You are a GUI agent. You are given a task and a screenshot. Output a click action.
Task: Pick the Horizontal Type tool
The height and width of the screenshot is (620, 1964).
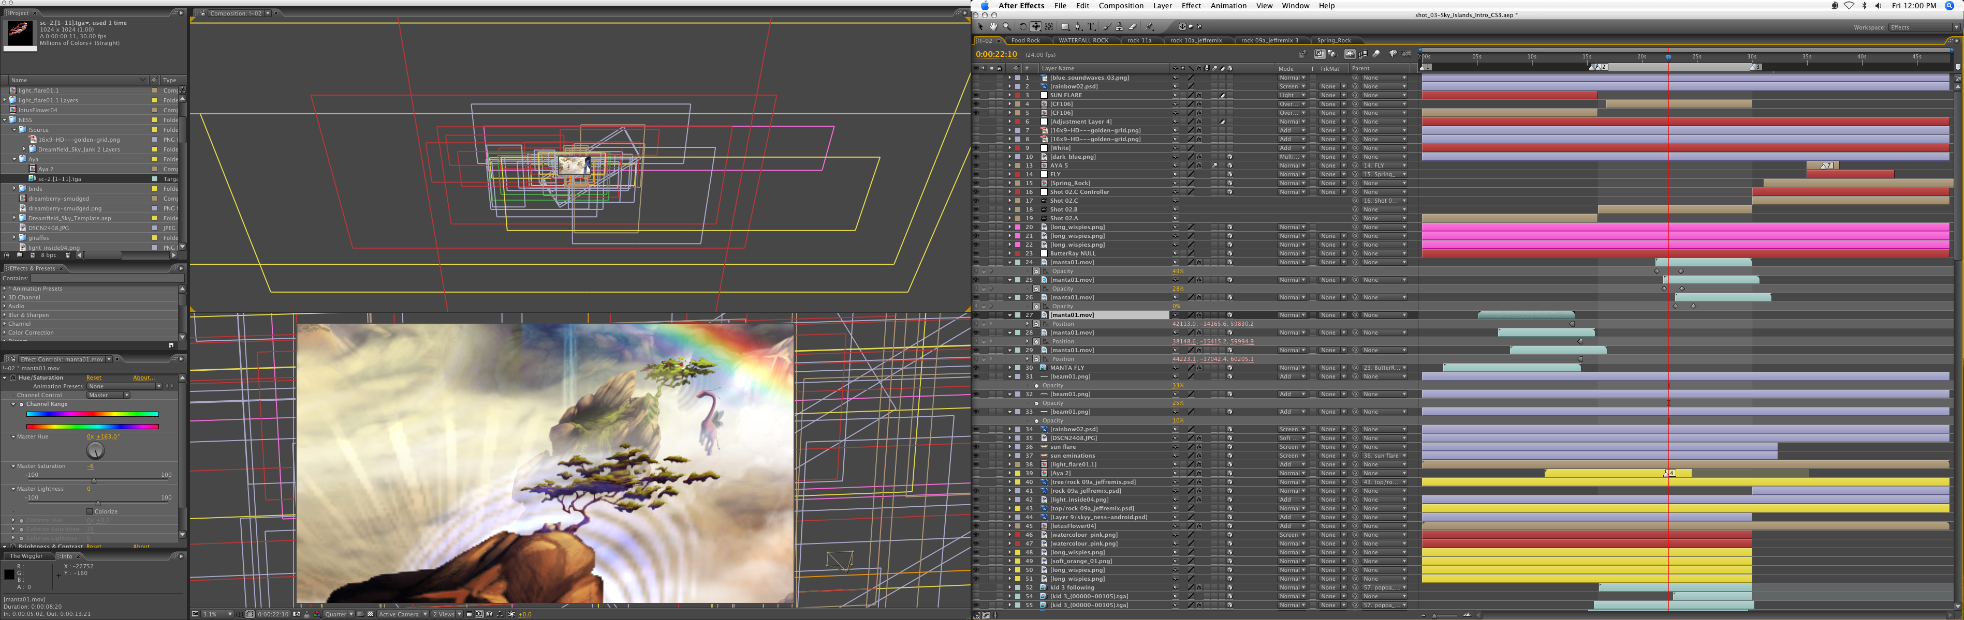coord(1091,27)
